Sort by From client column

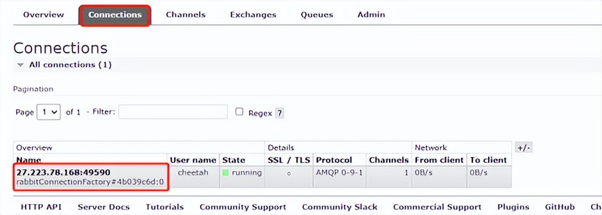439,160
